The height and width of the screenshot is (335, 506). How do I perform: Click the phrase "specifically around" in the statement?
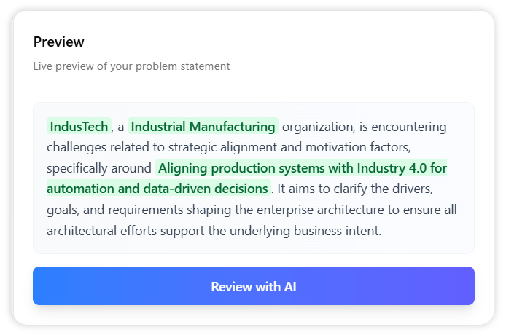pos(99,168)
